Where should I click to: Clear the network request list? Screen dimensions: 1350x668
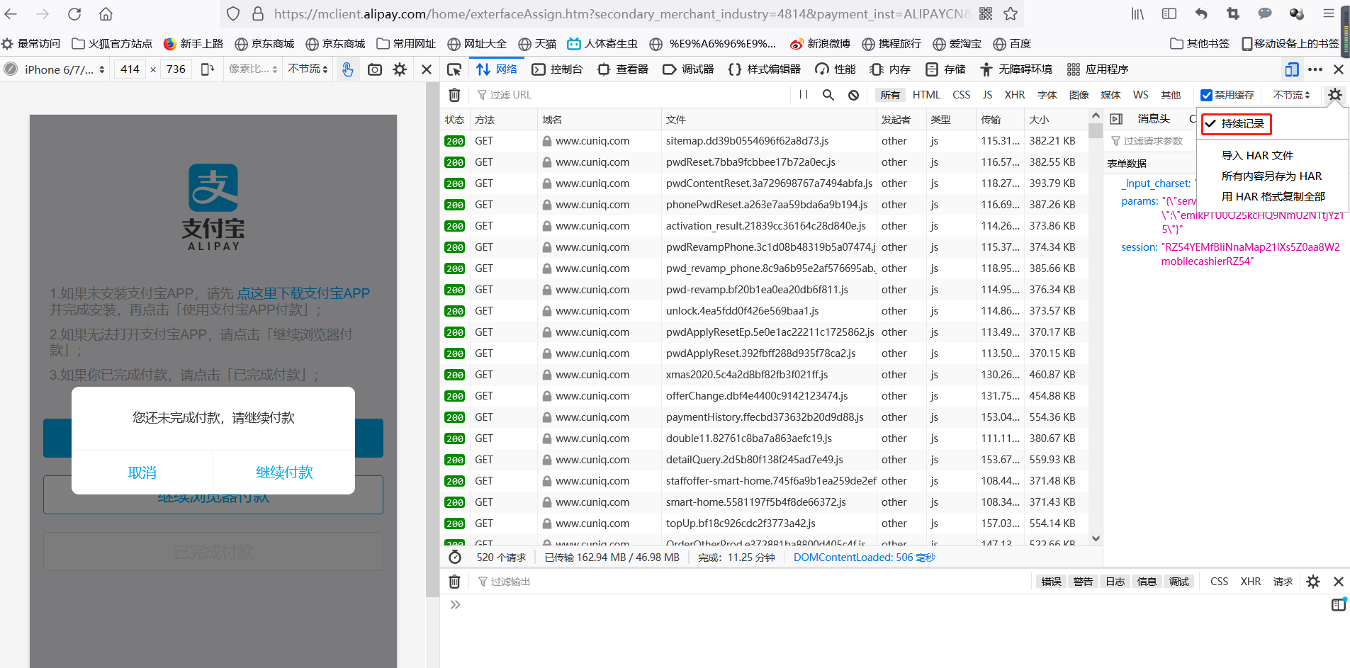click(x=455, y=94)
